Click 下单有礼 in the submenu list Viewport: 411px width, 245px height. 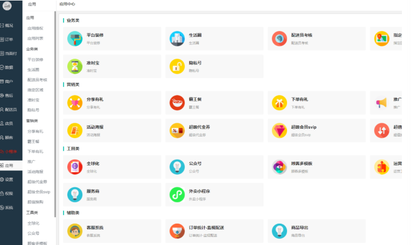tap(35, 152)
